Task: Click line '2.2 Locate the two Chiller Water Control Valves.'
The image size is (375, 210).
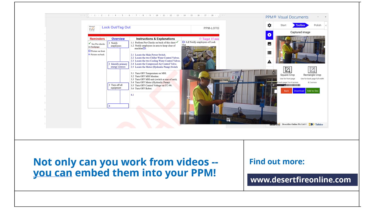Action: (155, 58)
